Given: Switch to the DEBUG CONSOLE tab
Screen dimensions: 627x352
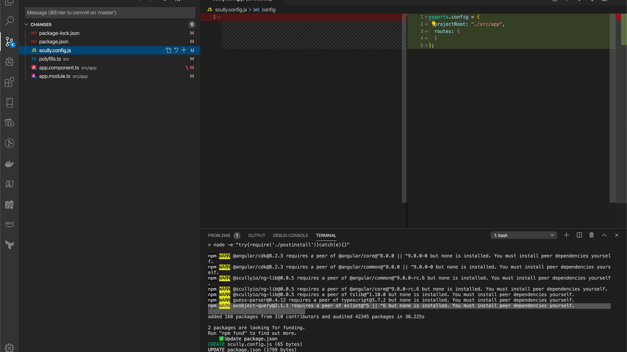Looking at the screenshot, I should pyautogui.click(x=290, y=235).
